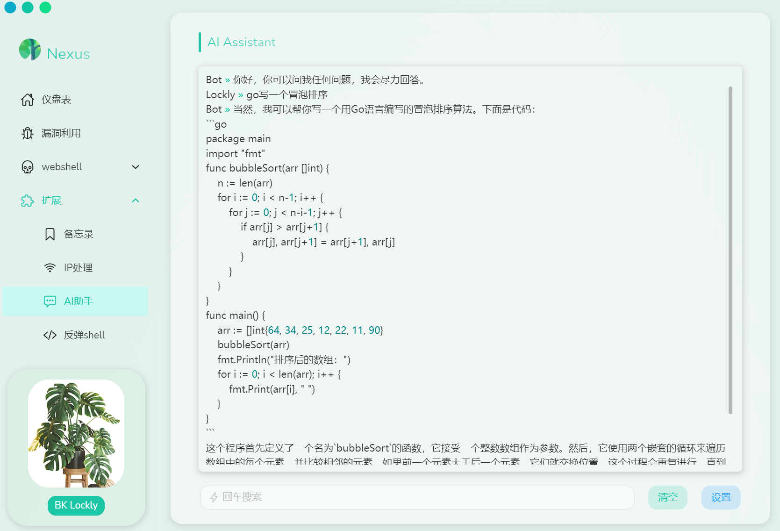Click the 'for i := 0; i < n-1' line
Viewport: 780px width, 531px height.
click(271, 198)
